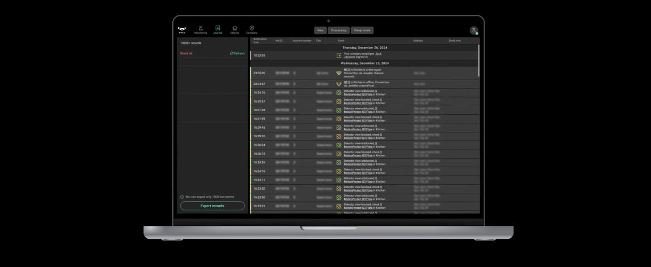Click the Notification time column header
Image resolution: width=651 pixels, height=267 pixels.
tap(260, 41)
